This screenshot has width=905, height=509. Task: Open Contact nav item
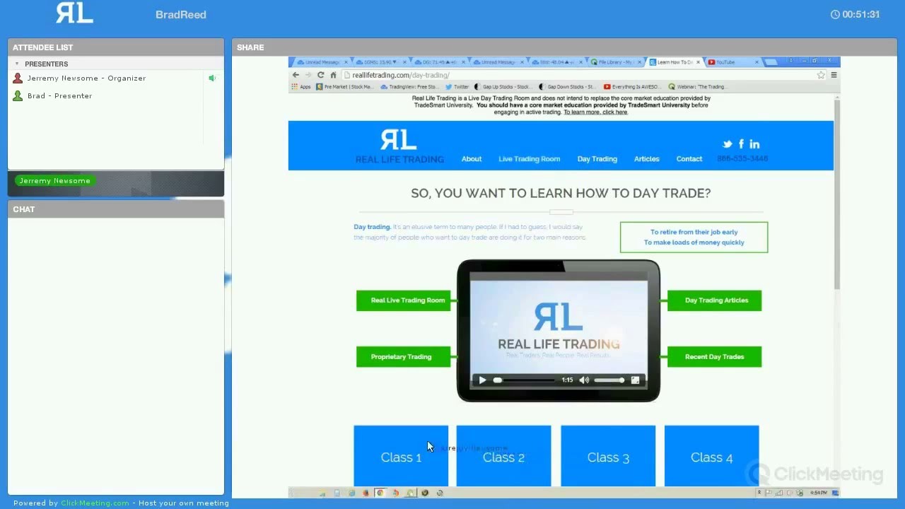(x=689, y=159)
